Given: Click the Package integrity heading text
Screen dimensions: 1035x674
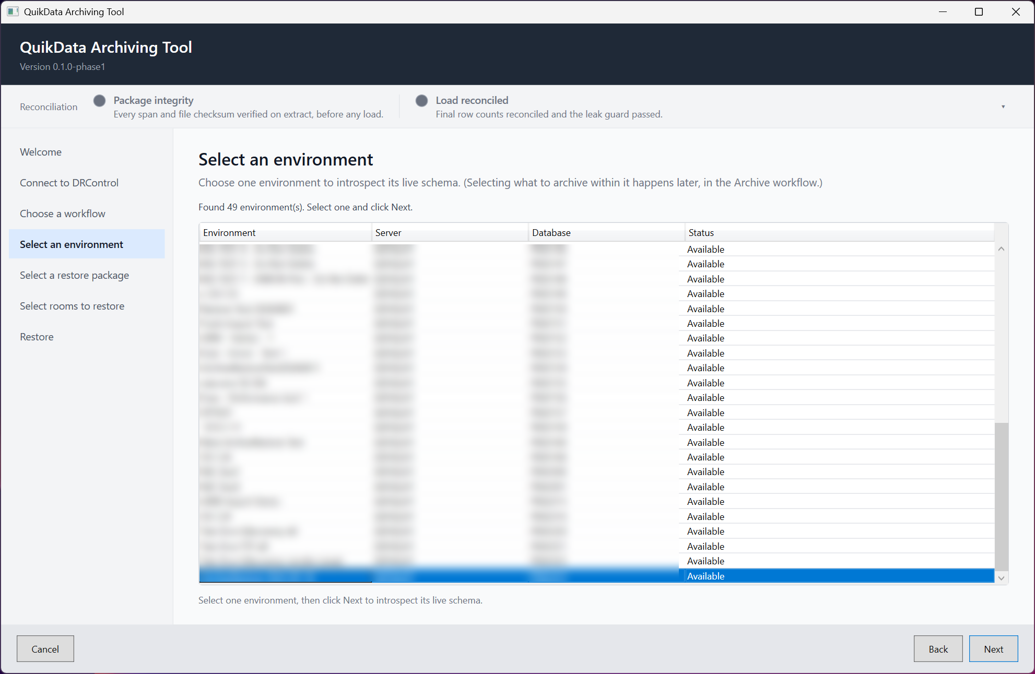Looking at the screenshot, I should 154,100.
